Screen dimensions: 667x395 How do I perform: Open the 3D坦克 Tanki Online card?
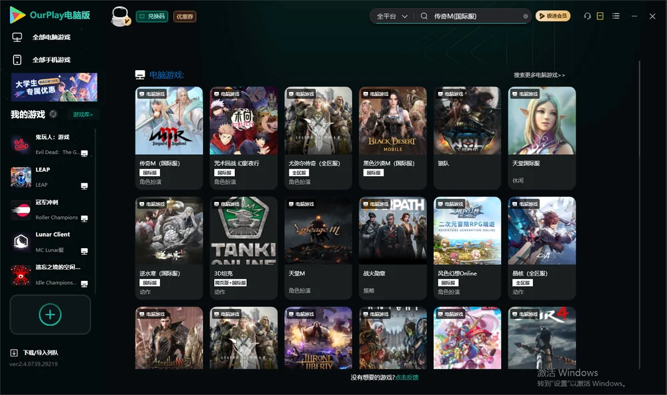click(x=243, y=248)
